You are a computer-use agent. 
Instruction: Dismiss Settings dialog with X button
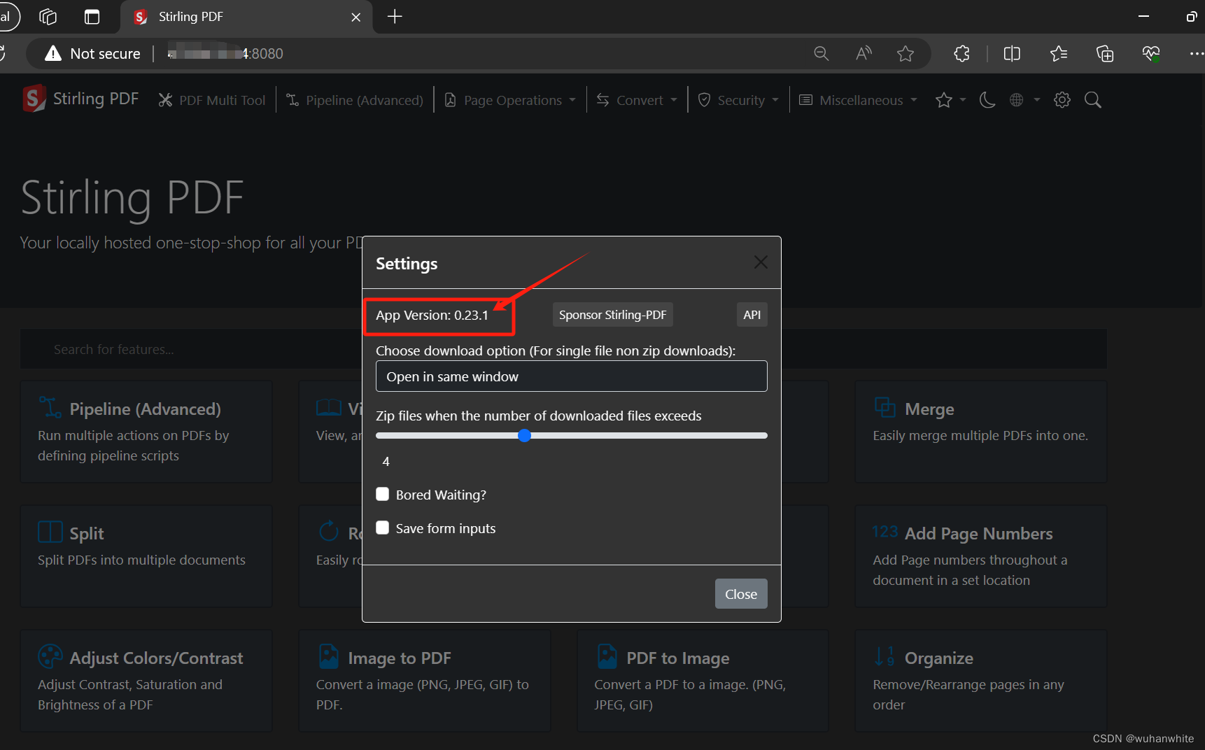tap(761, 262)
